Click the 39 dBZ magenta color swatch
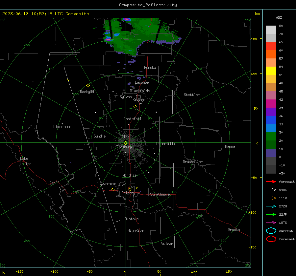Viewport: 296px width, 276px height. (271, 104)
